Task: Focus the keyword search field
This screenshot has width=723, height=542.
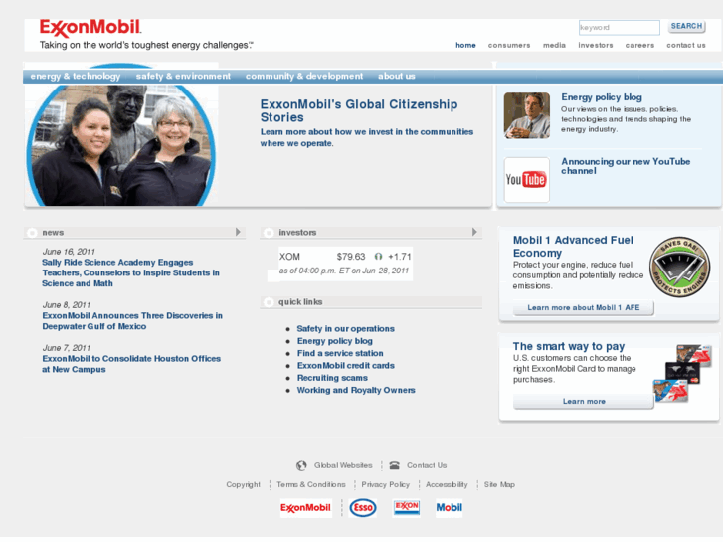Action: [x=620, y=28]
